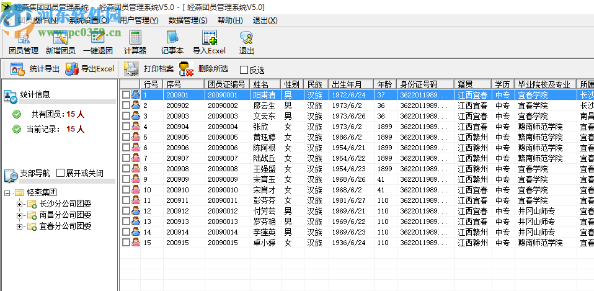Open the 帮助(H) menu
Image resolution: width=594 pixels, height=291 pixels.
click(x=230, y=20)
